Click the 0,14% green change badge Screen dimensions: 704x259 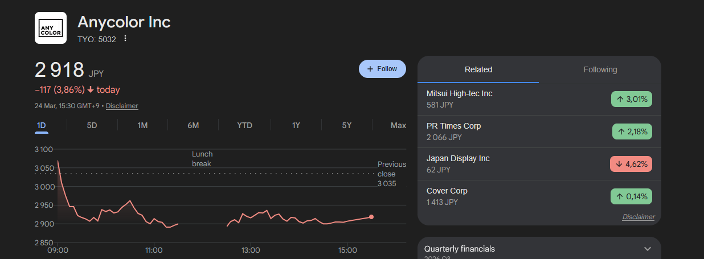(632, 196)
